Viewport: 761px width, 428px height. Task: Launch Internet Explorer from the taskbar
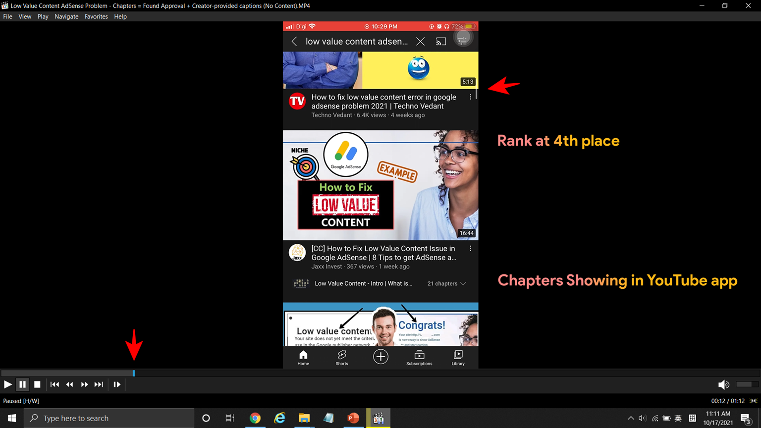[279, 418]
